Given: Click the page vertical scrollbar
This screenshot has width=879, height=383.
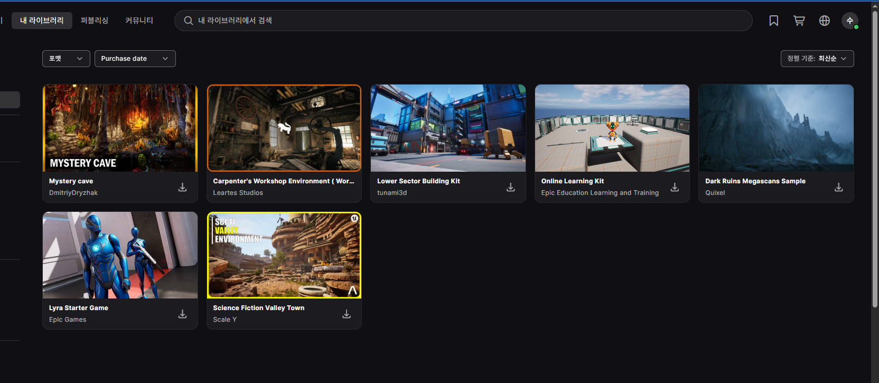Looking at the screenshot, I should 875,158.
